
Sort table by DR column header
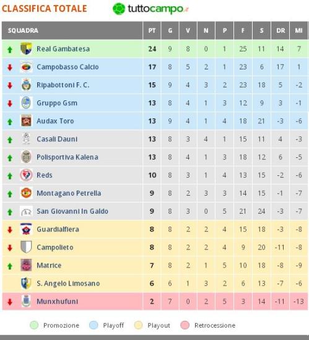281,30
